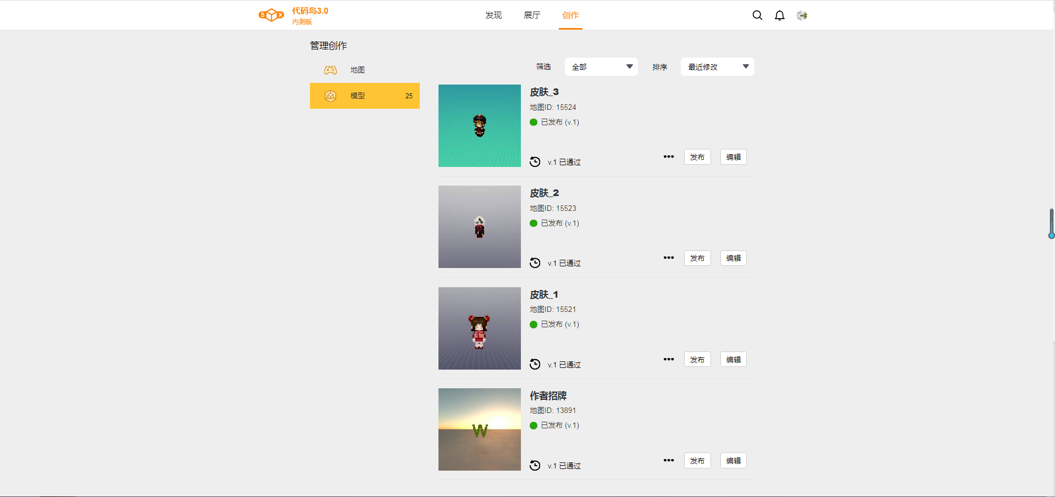Open search with the magnifier icon
Viewport: 1055px width, 497px height.
(x=757, y=15)
